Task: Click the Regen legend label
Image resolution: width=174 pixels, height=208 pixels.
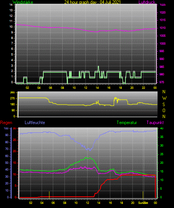Action: 6,123
